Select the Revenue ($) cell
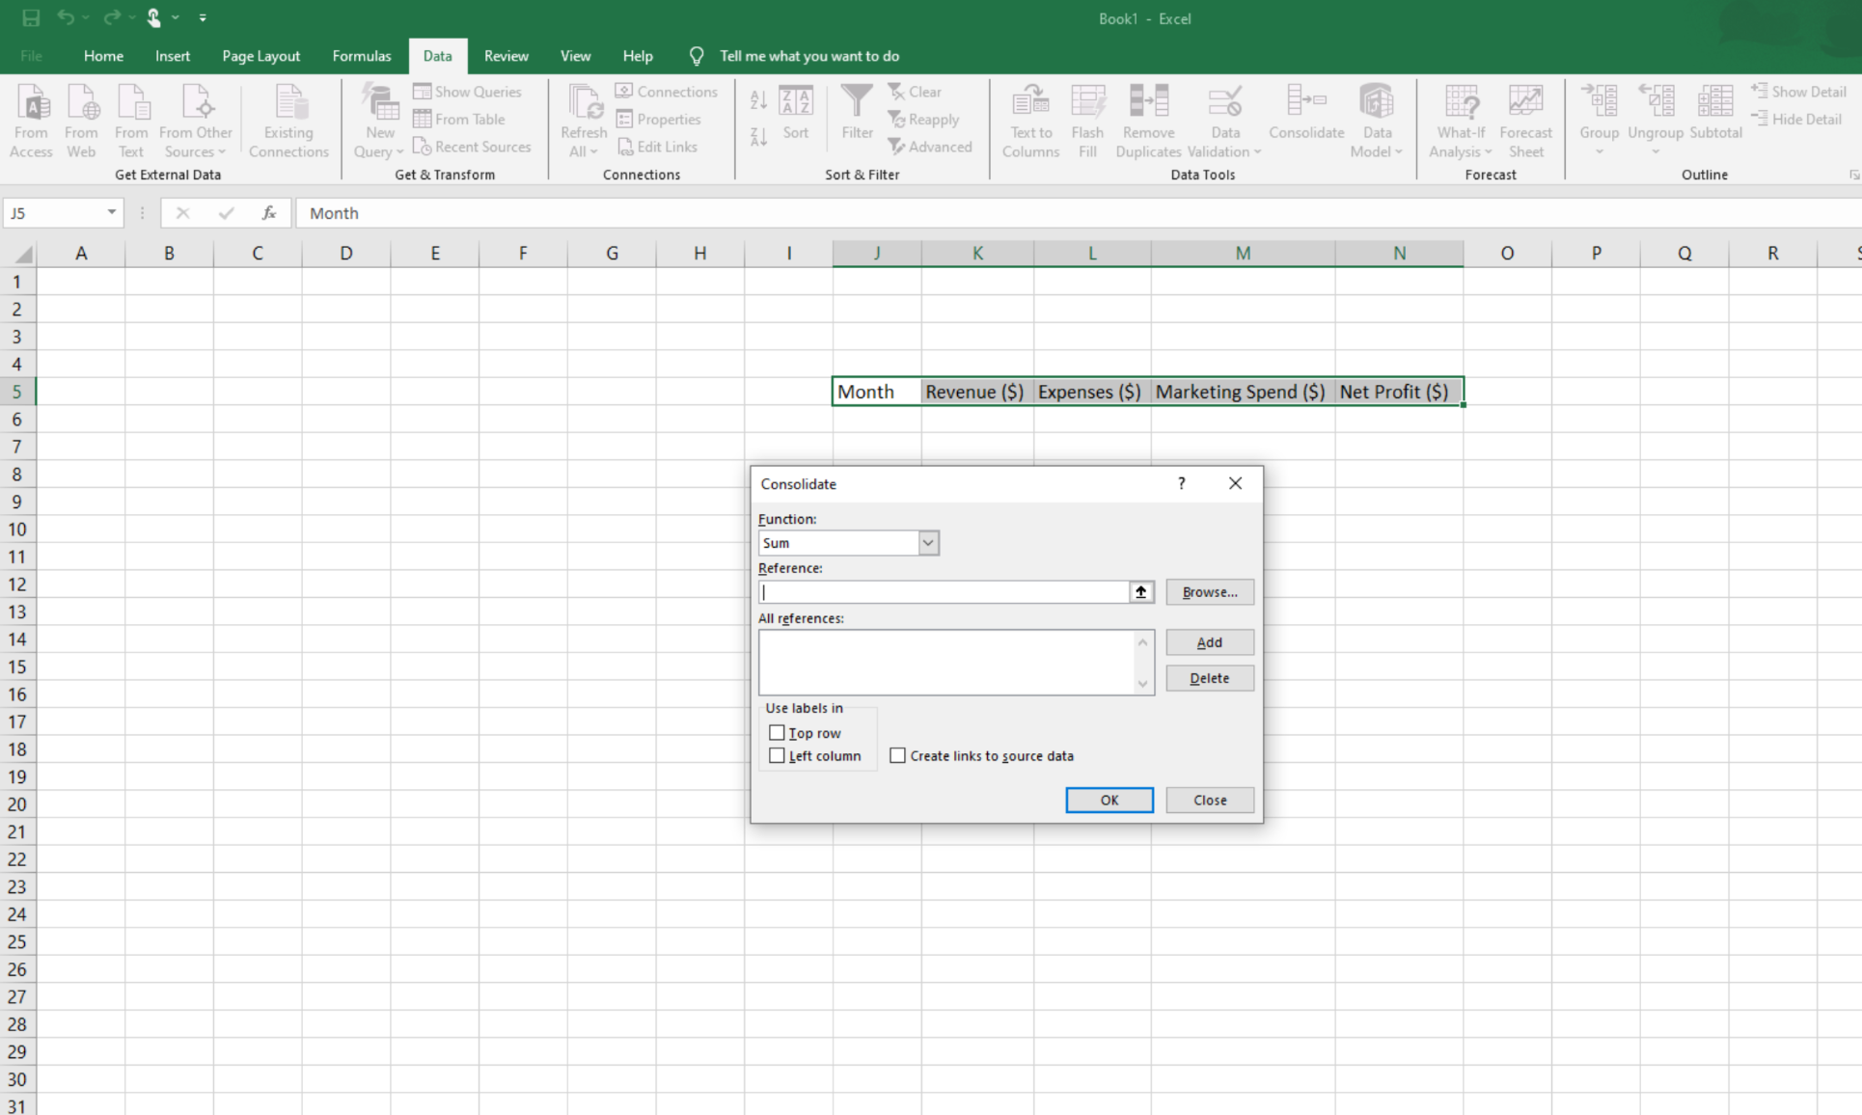The image size is (1862, 1115). click(977, 392)
